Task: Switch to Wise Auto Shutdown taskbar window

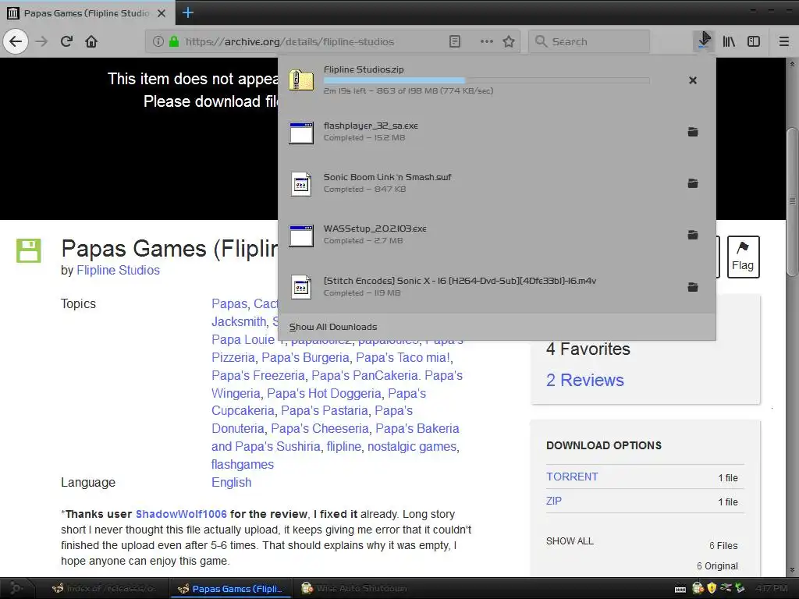Action: click(x=355, y=588)
